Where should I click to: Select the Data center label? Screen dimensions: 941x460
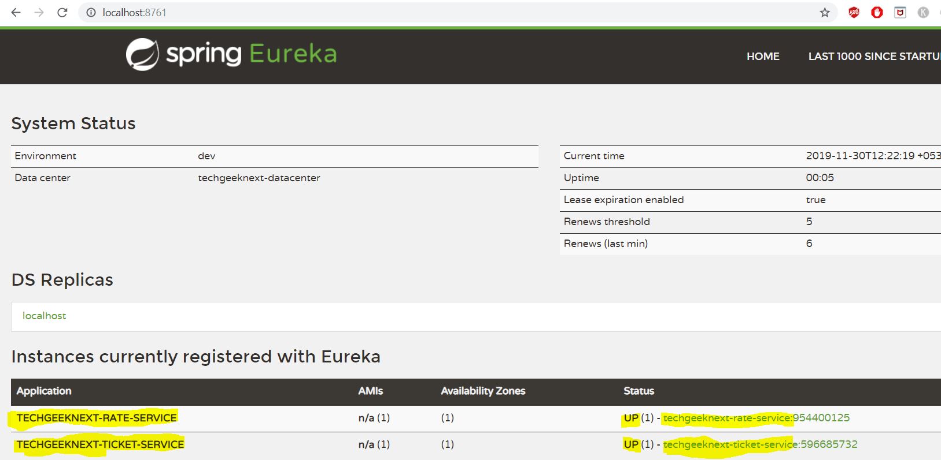tap(42, 178)
